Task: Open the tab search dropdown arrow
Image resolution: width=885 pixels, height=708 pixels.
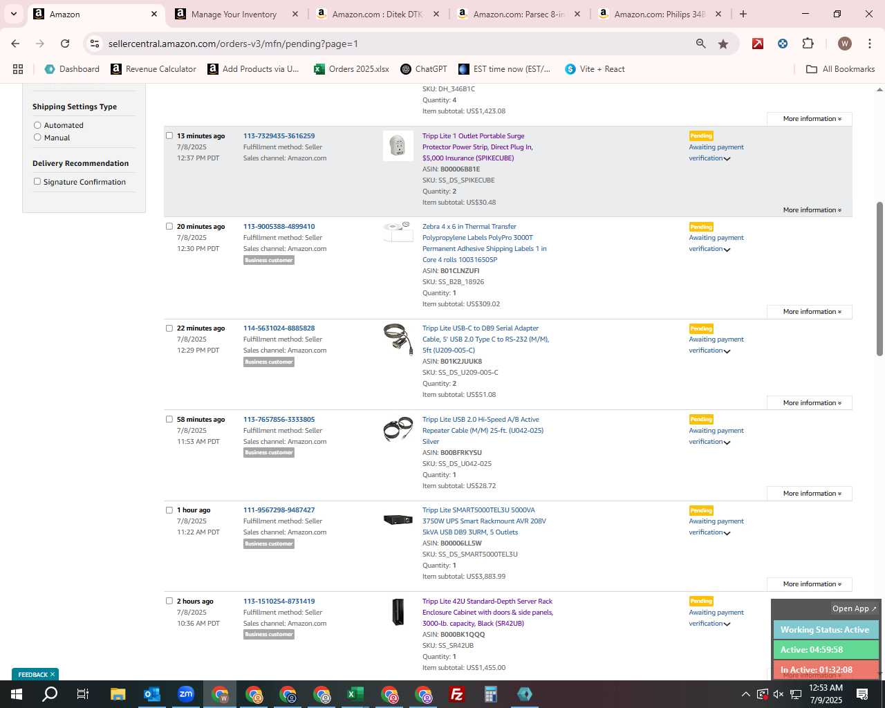Action: coord(13,14)
